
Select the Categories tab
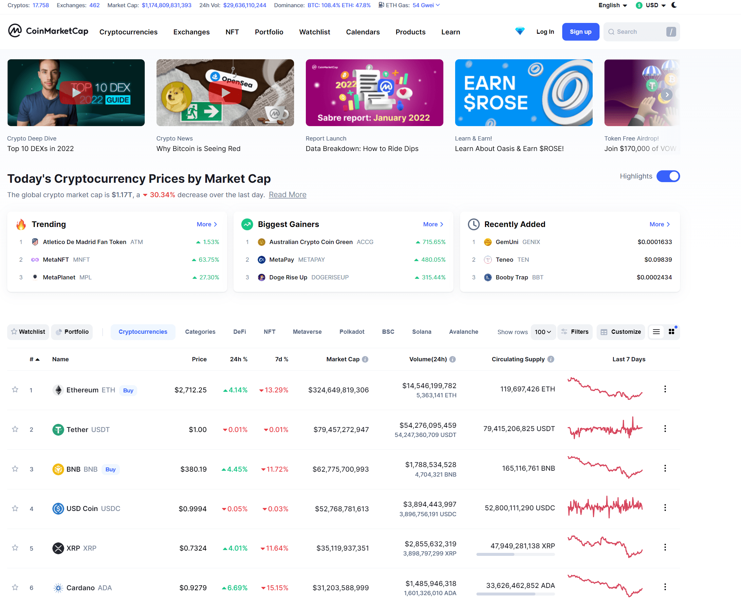click(x=200, y=331)
